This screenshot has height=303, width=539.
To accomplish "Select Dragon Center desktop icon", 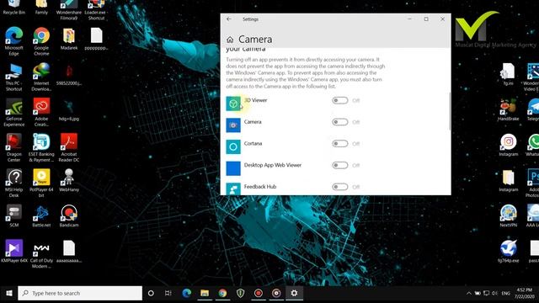I will [x=13, y=148].
